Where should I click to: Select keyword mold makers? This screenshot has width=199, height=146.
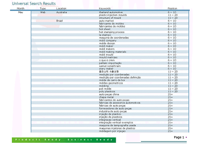pyautogui.click(x=107, y=49)
